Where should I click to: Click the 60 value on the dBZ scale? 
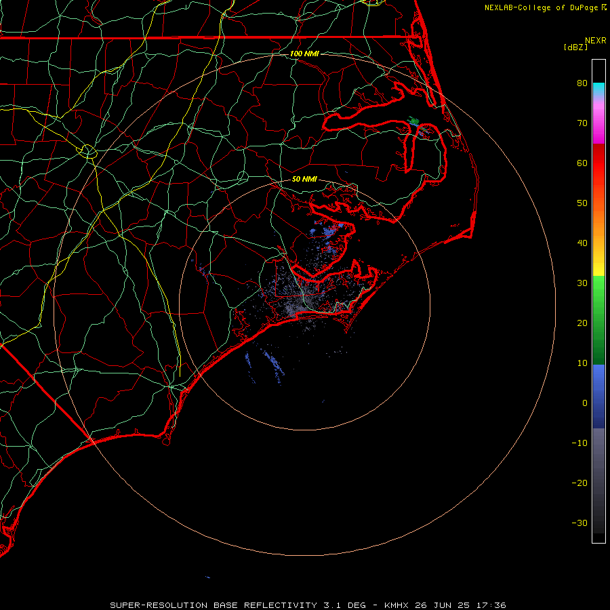pos(582,163)
